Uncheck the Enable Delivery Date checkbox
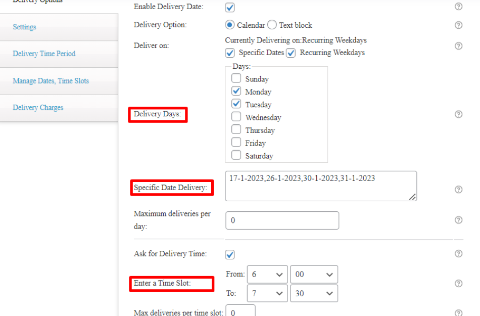Image resolution: width=480 pixels, height=316 pixels. click(x=230, y=7)
